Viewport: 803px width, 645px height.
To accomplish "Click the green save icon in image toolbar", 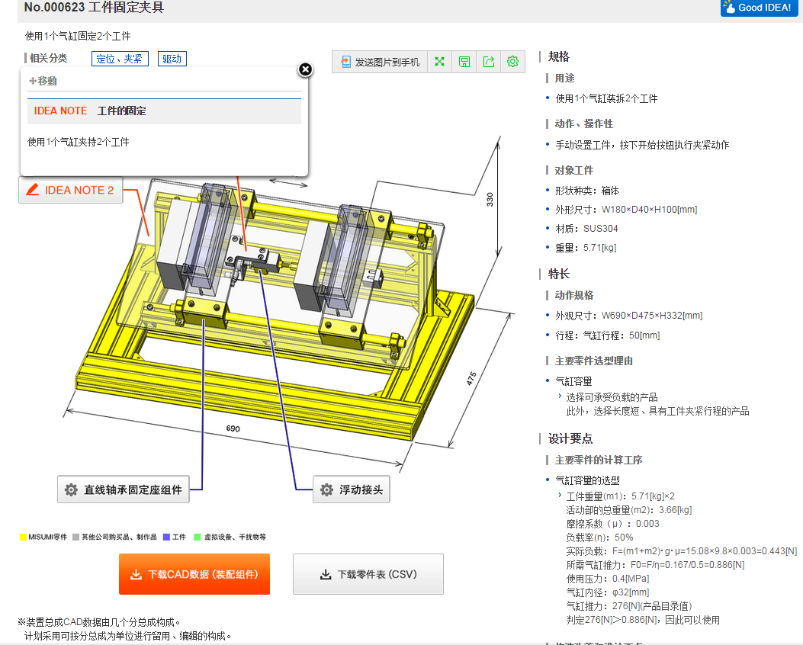I will [x=464, y=62].
